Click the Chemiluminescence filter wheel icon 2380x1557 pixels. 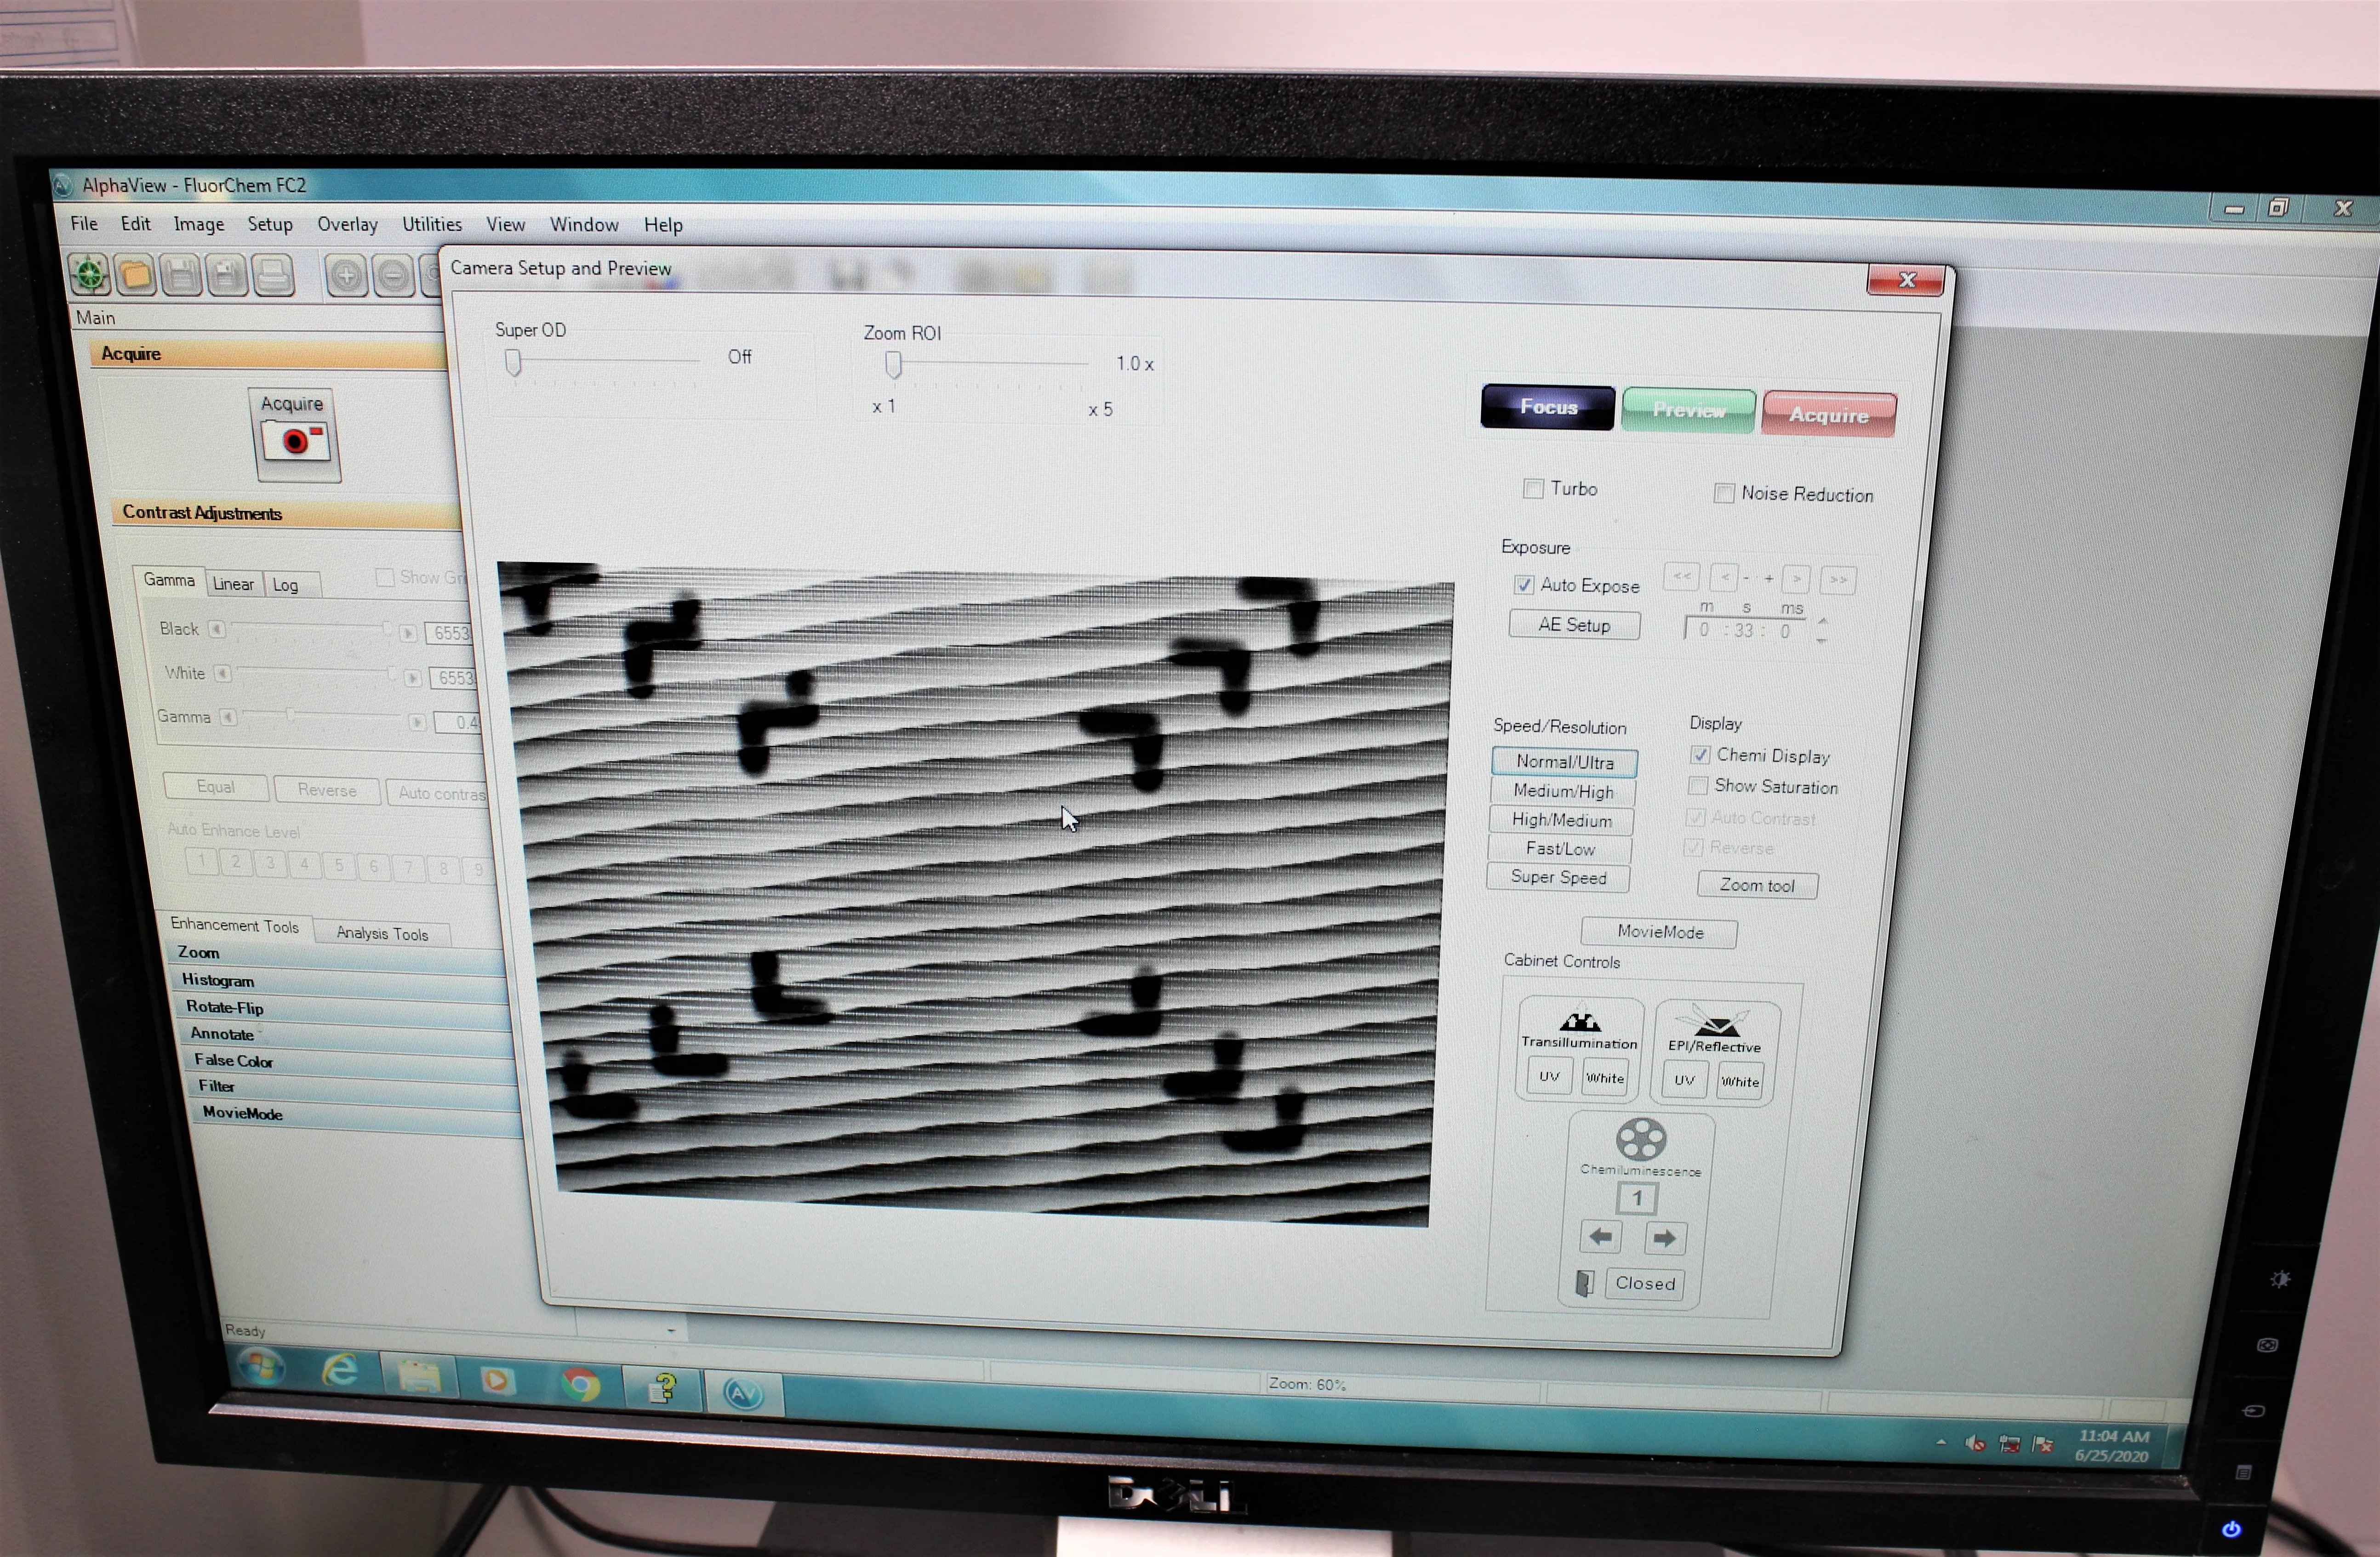[x=1641, y=1138]
